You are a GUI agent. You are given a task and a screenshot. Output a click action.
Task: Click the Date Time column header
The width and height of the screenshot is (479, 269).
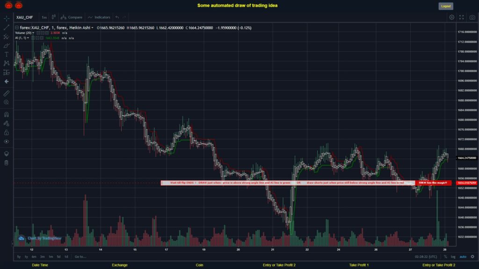tap(40, 265)
